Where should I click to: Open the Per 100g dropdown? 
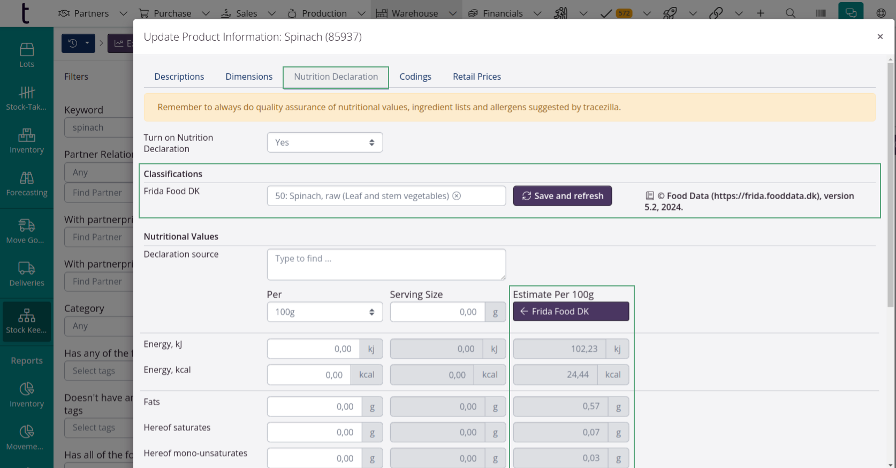tap(324, 312)
